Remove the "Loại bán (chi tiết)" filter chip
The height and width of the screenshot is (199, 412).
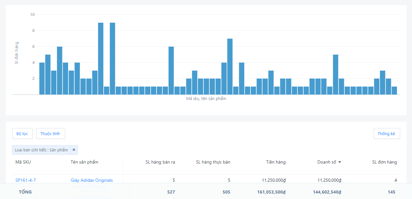click(74, 150)
